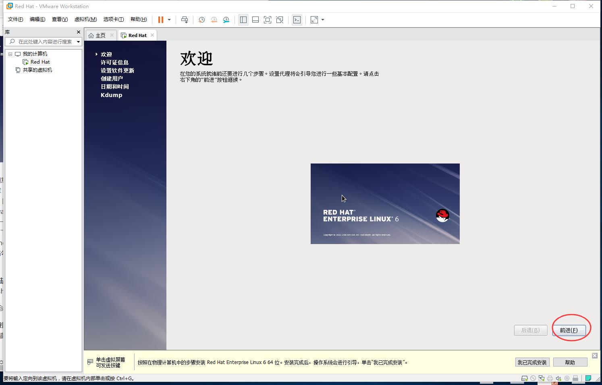Dismiss the yellow install hint bar
The width and height of the screenshot is (602, 385).
[x=595, y=356]
